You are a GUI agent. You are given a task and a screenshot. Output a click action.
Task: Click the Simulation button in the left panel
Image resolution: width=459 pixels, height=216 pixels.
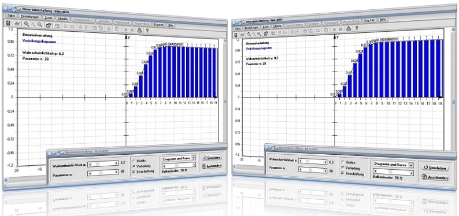click(x=212, y=158)
